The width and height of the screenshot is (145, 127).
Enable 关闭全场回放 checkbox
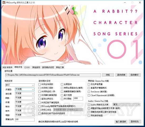(40, 84)
